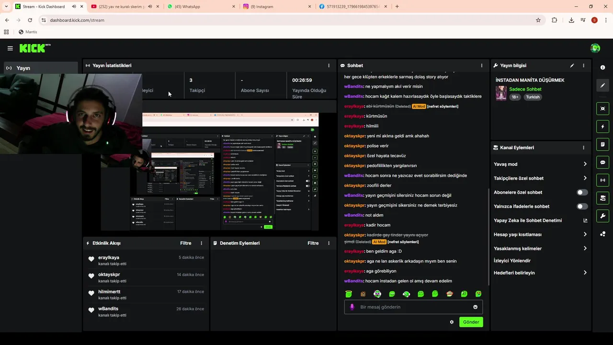613x345 pixels.
Task: Bookmark this page with the star icon
Action: point(538,20)
